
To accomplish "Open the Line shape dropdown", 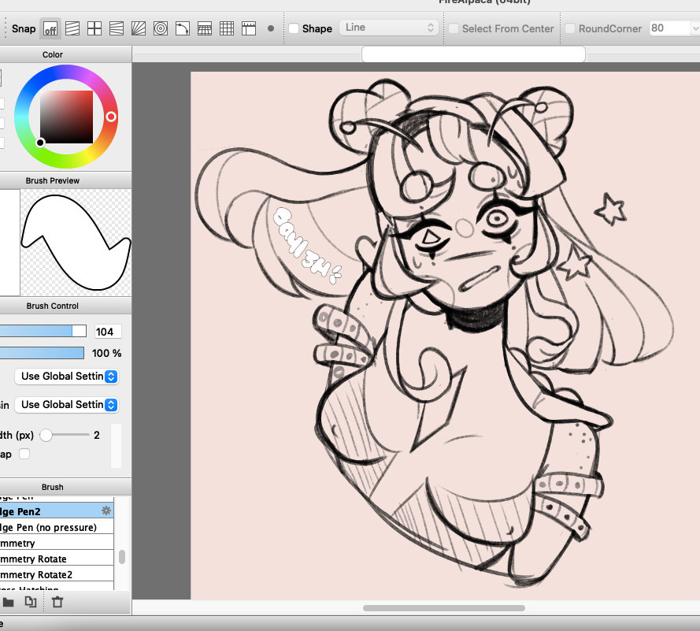I will click(x=389, y=28).
